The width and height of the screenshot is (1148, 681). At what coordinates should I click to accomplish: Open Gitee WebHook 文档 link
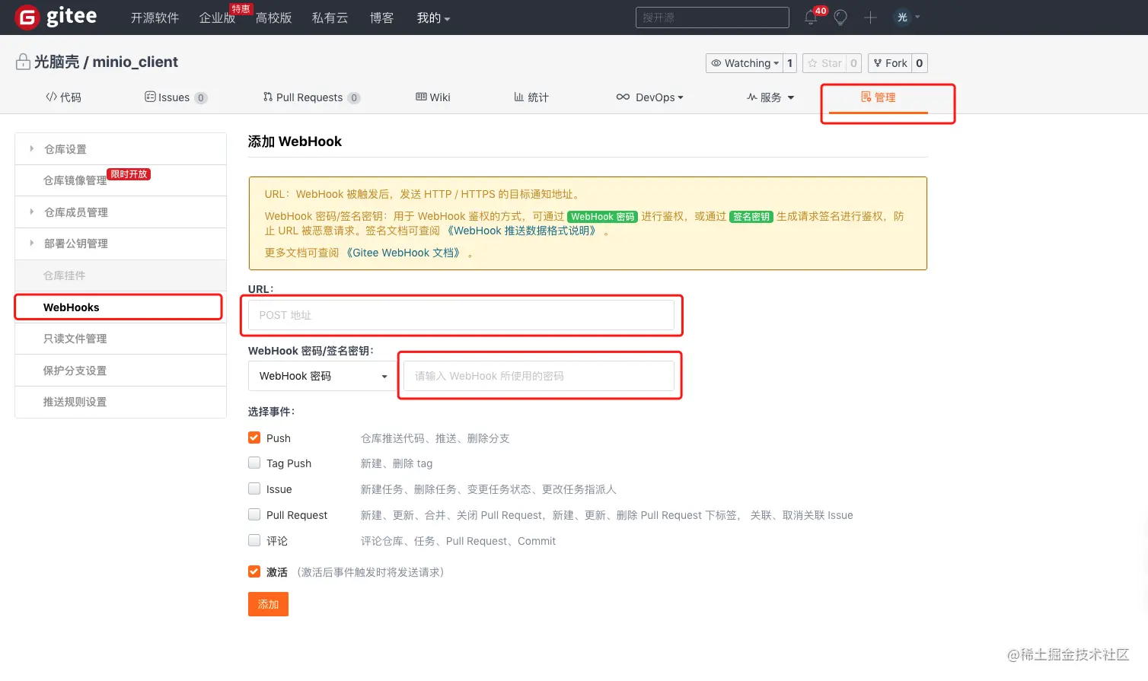404,253
